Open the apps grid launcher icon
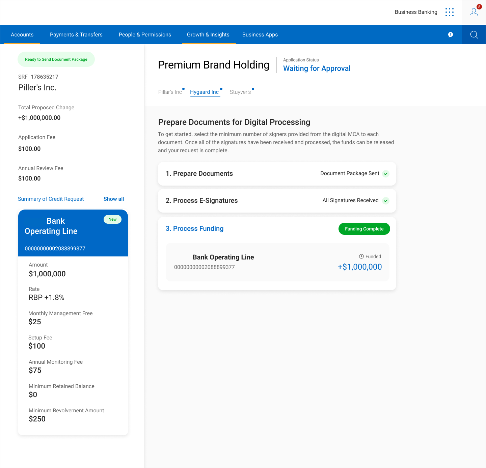Screen dimensions: 486x468 click(x=450, y=12)
